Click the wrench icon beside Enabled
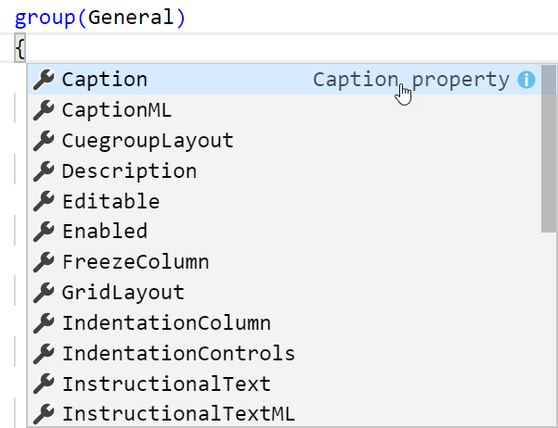The width and height of the screenshot is (558, 428). pyautogui.click(x=44, y=232)
